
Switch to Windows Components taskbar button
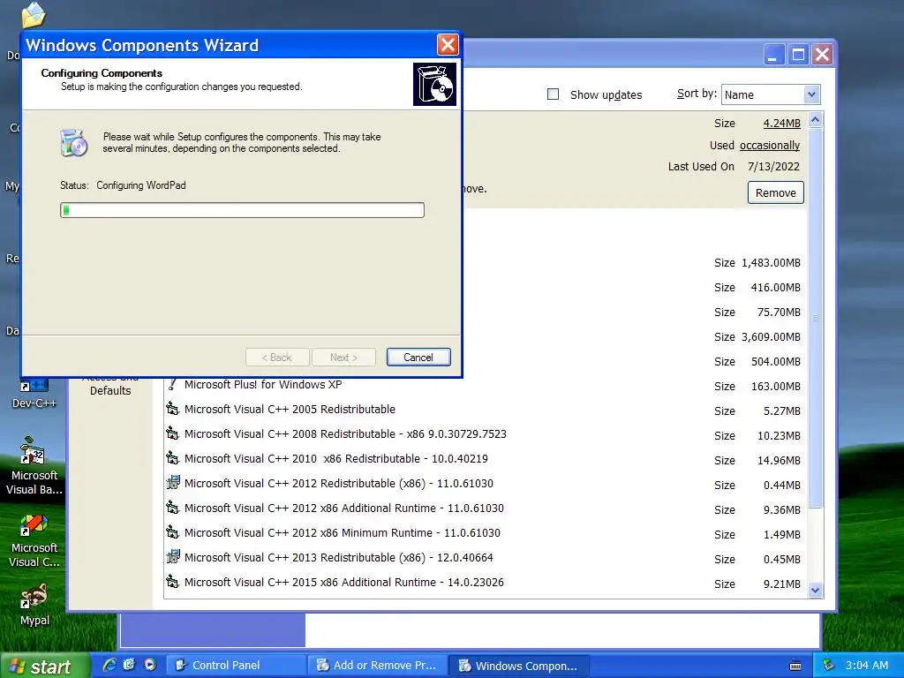[517, 666]
